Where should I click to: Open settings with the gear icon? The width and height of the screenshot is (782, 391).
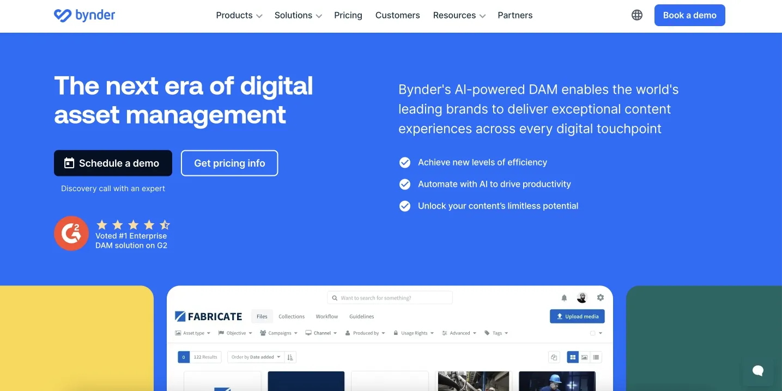[x=600, y=297]
